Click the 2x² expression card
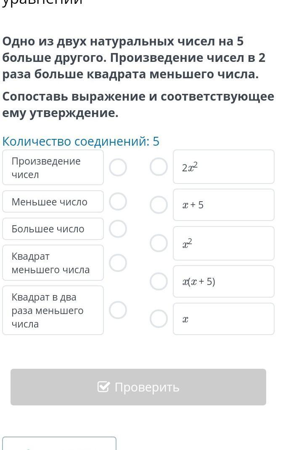Image resolution: width=283 pixels, height=450 pixels. click(x=223, y=167)
